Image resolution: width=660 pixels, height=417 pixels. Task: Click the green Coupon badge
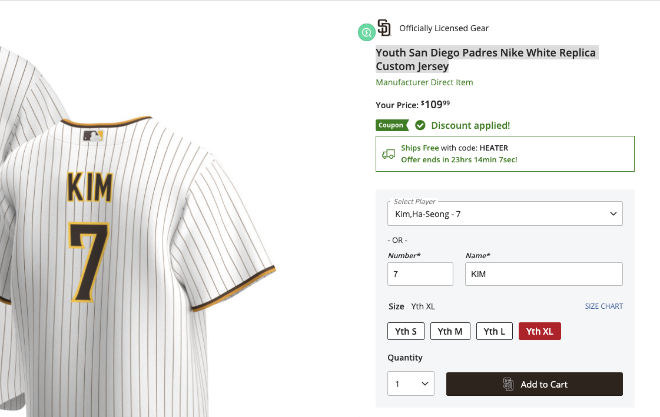coord(392,125)
